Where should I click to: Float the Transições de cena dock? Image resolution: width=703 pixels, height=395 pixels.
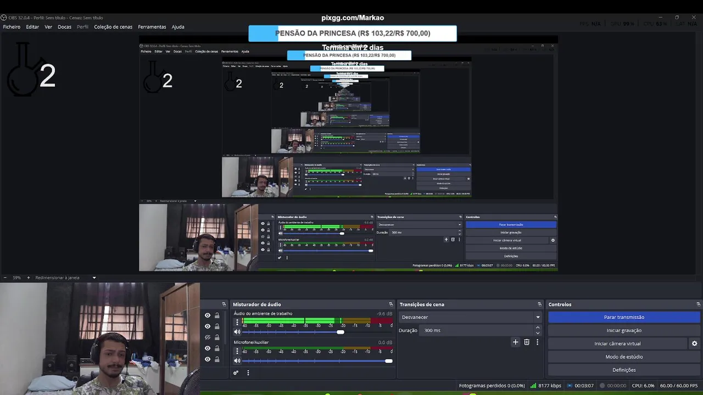[539, 304]
